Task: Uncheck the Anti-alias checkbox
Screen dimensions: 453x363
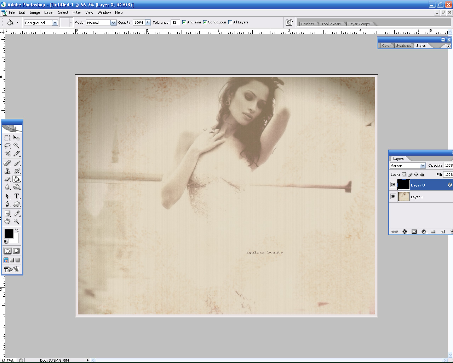Action: point(184,22)
